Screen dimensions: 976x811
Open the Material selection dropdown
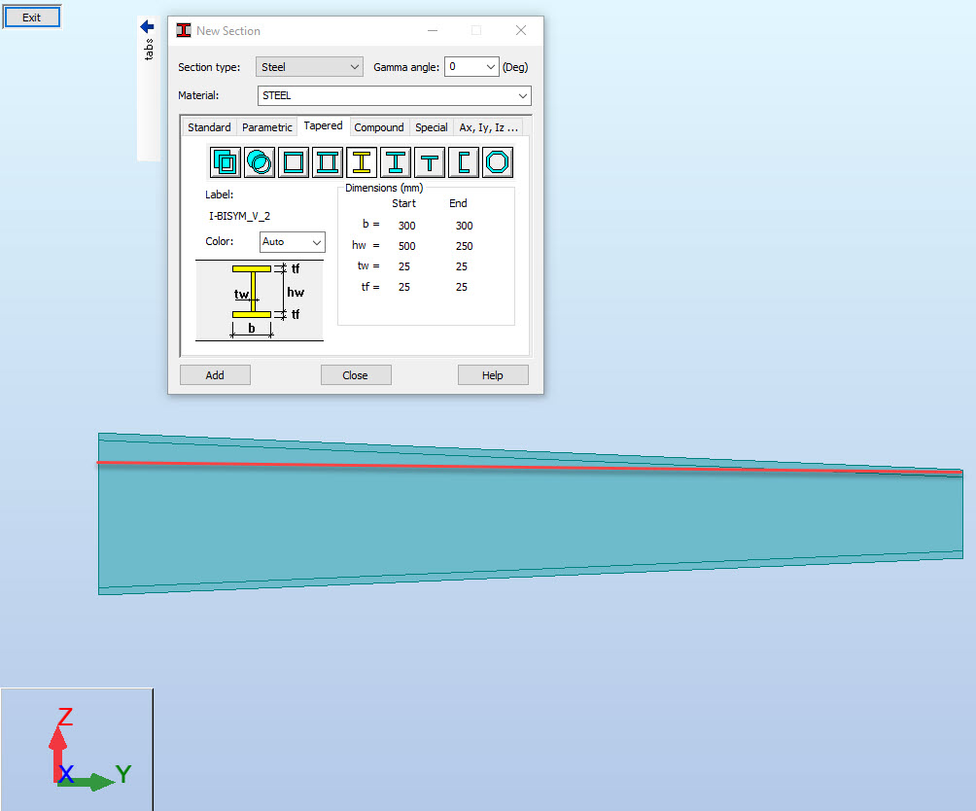tap(524, 95)
